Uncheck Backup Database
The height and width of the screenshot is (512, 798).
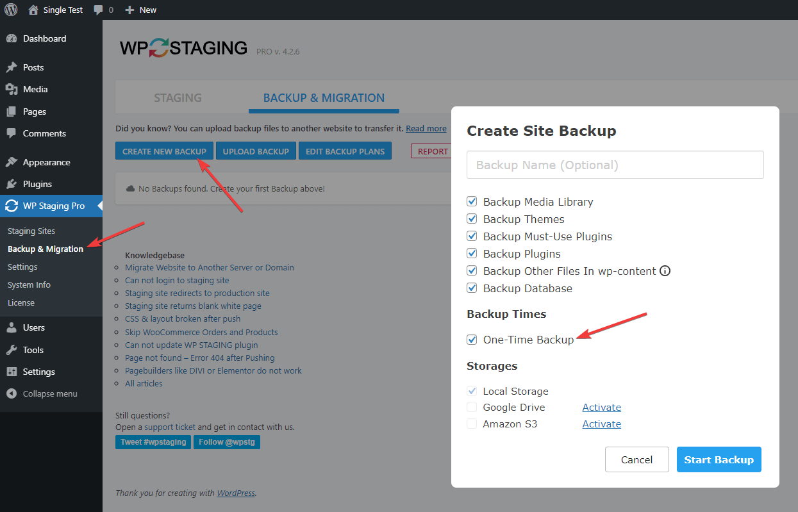(x=472, y=288)
